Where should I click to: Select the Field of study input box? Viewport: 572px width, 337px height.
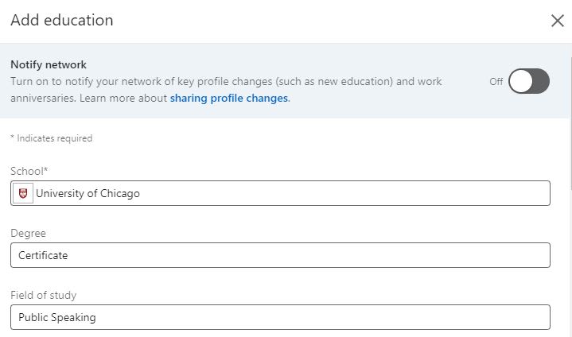point(318,317)
